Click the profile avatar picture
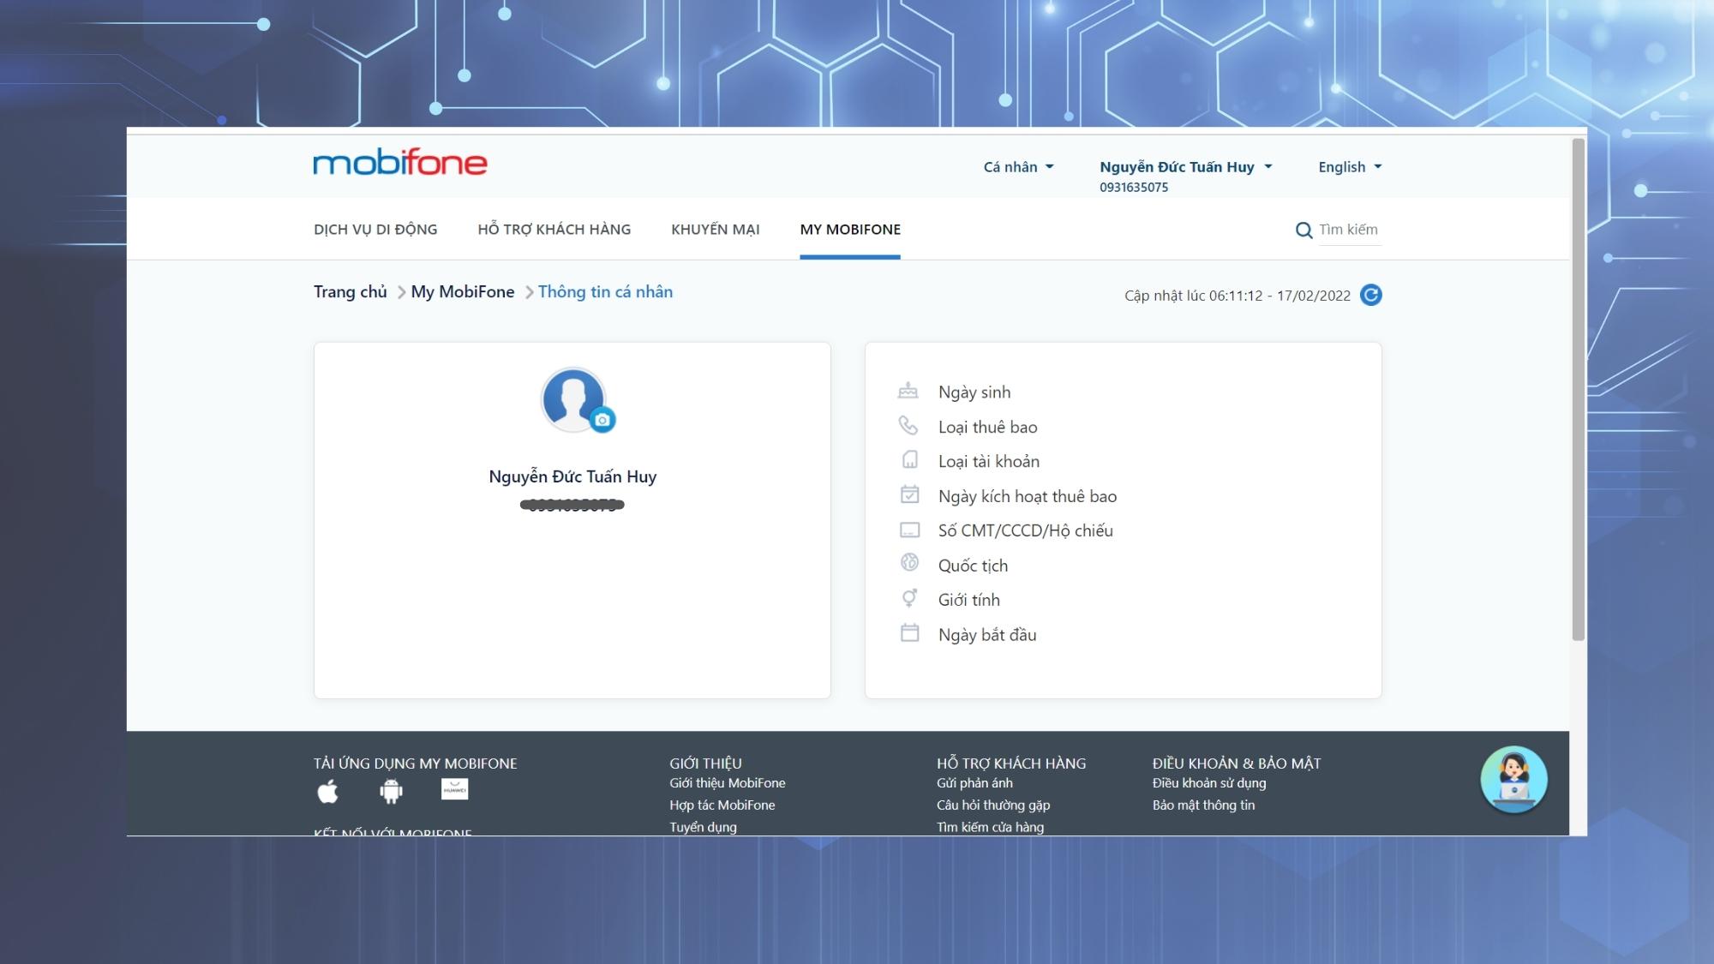Viewport: 1714px width, 964px height. point(572,399)
